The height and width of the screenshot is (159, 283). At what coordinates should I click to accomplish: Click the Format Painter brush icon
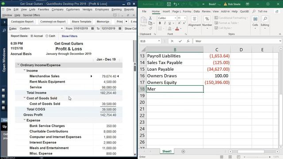tap(150, 28)
